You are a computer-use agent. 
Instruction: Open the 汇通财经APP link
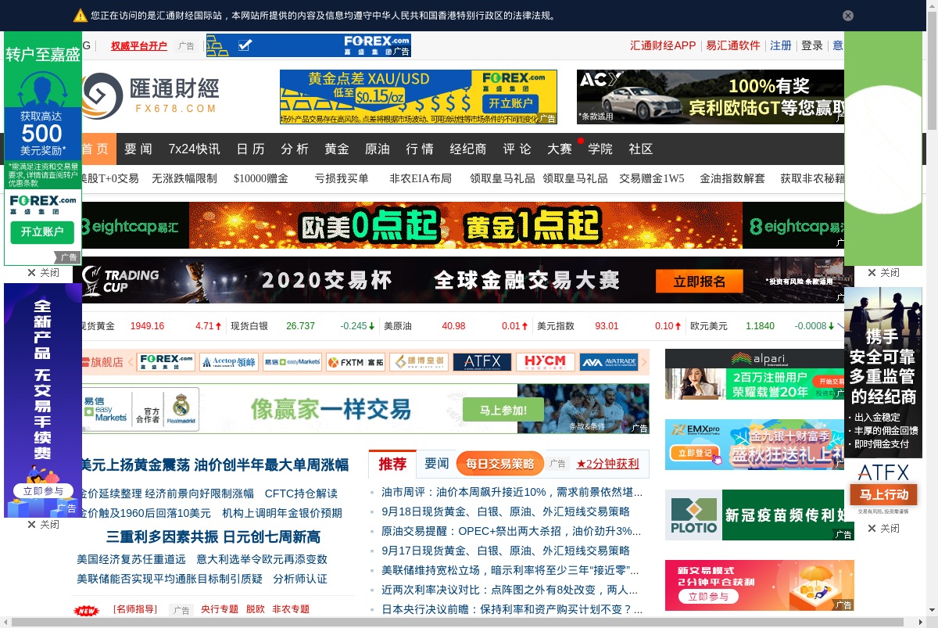pos(663,45)
